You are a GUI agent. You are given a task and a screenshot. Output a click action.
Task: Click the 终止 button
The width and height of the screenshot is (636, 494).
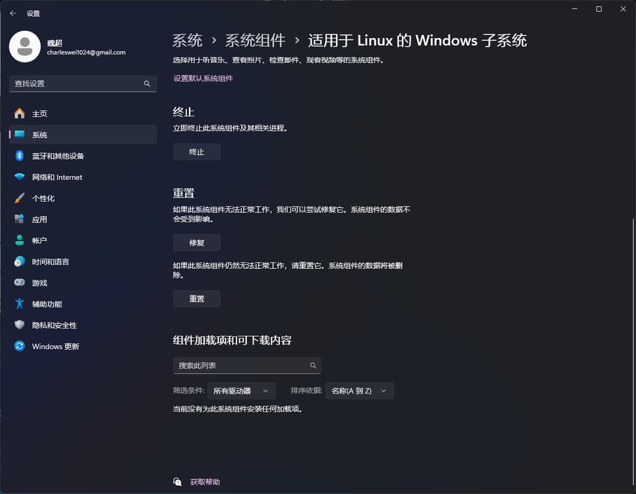pyautogui.click(x=197, y=152)
